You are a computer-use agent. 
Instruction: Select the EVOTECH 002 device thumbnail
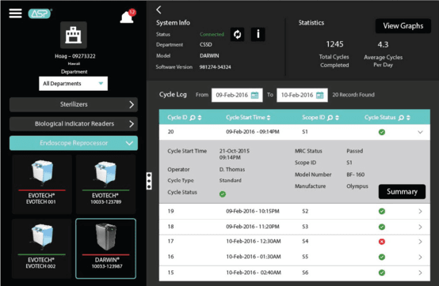(41, 249)
